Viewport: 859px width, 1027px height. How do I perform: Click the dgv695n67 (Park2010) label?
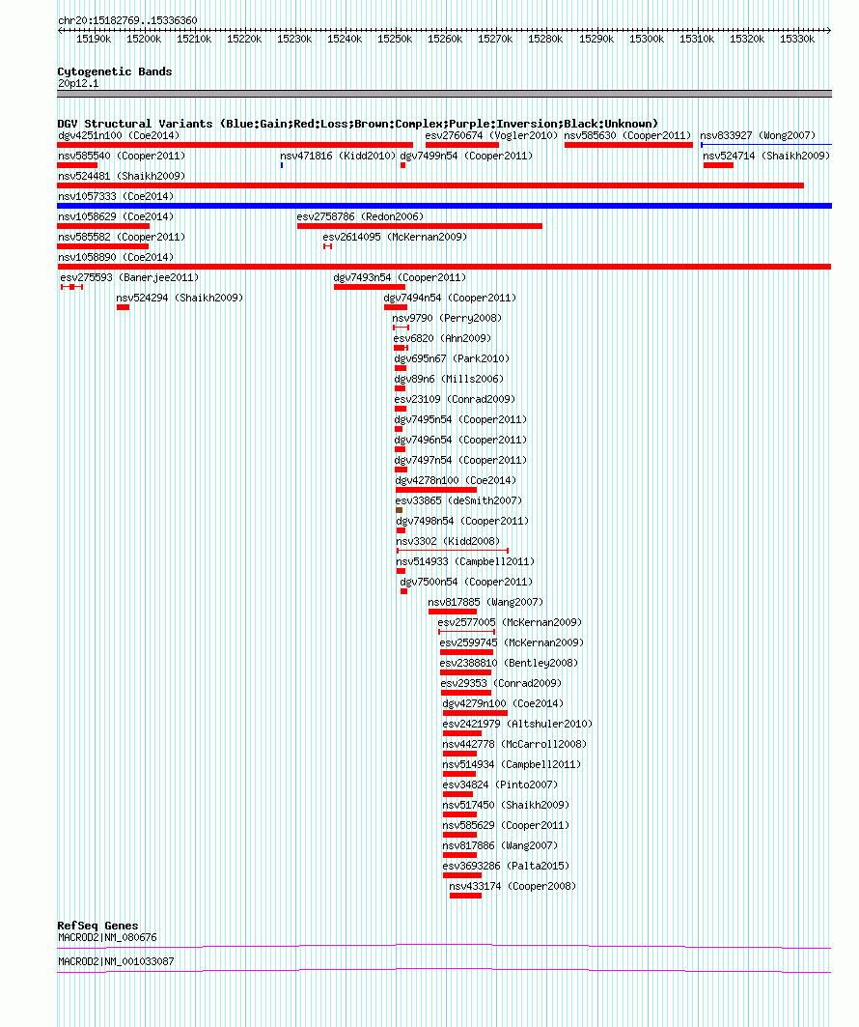click(x=452, y=359)
